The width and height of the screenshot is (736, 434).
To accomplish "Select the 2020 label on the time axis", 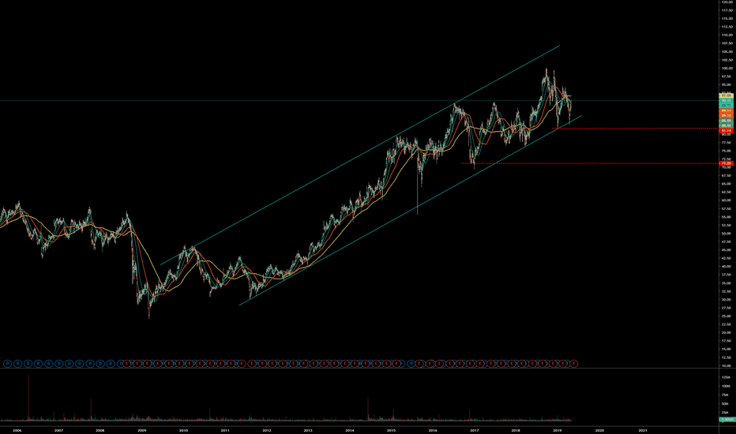I will click(599, 430).
